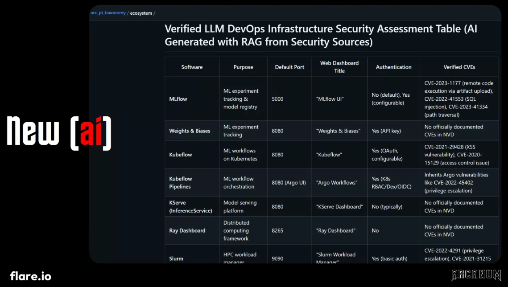Click the MLflow CVE-2023-1177 cell
Image resolution: width=508 pixels, height=287 pixels.
pos(459,98)
